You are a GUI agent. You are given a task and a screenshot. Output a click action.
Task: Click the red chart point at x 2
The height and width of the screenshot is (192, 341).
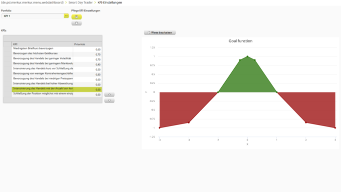click(x=306, y=122)
